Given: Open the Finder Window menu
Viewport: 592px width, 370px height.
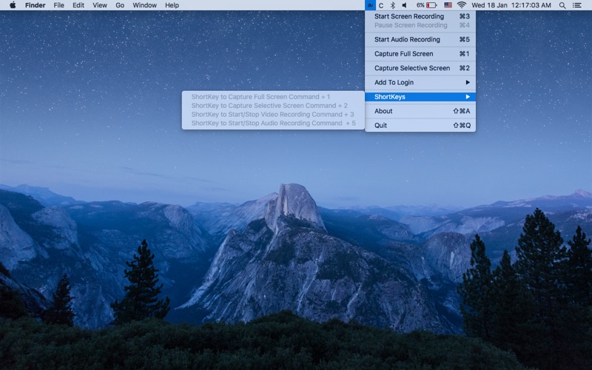Looking at the screenshot, I should click(x=144, y=5).
